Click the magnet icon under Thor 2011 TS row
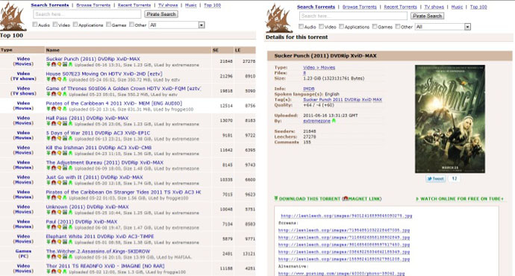Screen dimensions: 515x276 pyautogui.click(x=54, y=272)
